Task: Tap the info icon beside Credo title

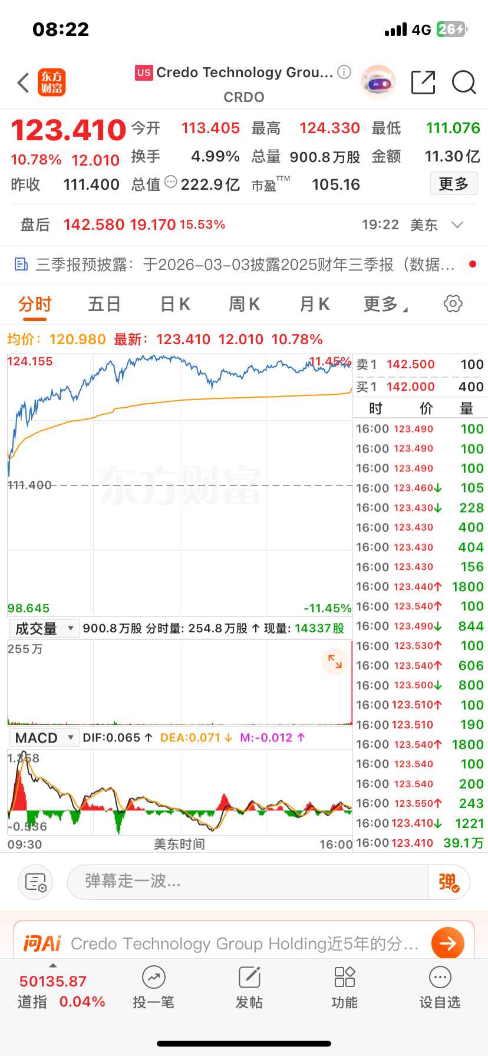Action: 344,72
